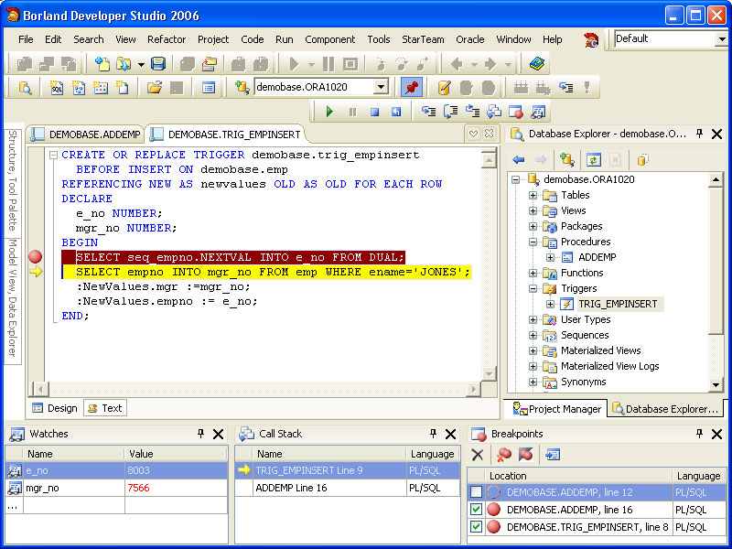Image resolution: width=732 pixels, height=549 pixels.
Task: Expand the Tables node
Action: 533,195
